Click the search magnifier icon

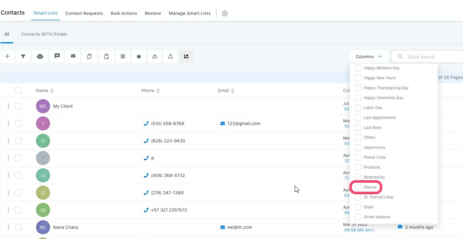[x=400, y=56]
